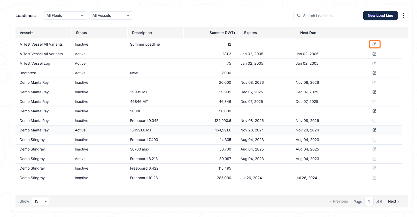
Task: Change the Show rows-per-page selector
Action: tap(40, 201)
